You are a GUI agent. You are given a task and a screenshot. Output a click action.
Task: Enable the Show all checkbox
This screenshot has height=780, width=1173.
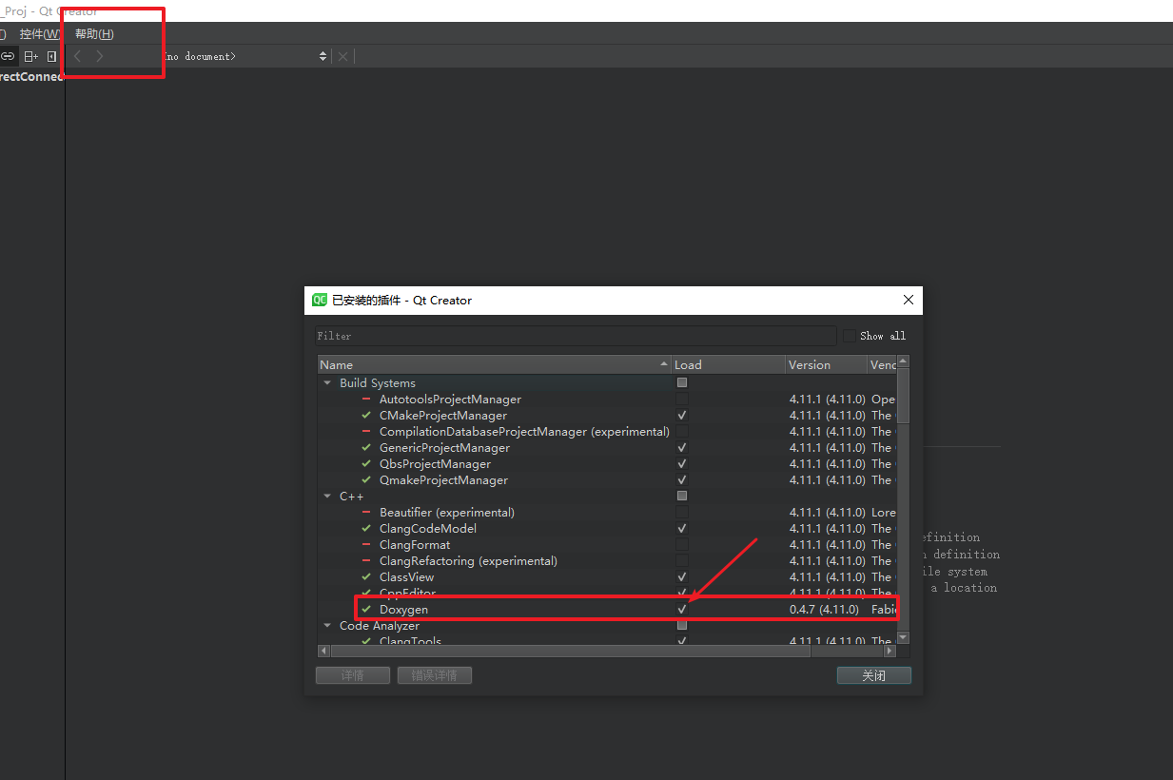pos(849,336)
